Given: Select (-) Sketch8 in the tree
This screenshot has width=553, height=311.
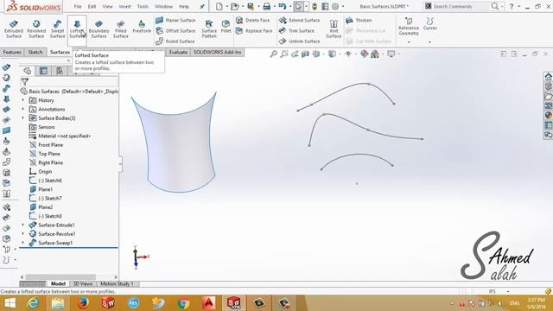Looking at the screenshot, I should [x=46, y=216].
